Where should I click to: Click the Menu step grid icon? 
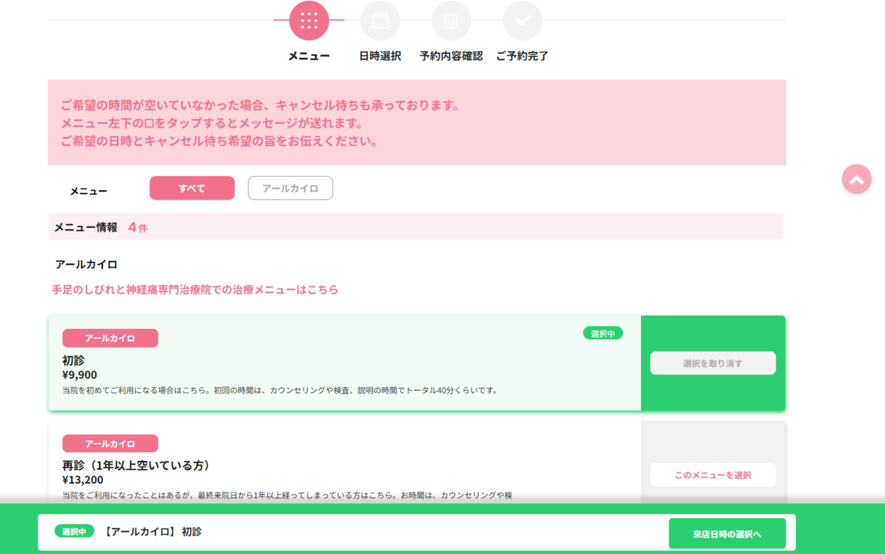tap(309, 21)
